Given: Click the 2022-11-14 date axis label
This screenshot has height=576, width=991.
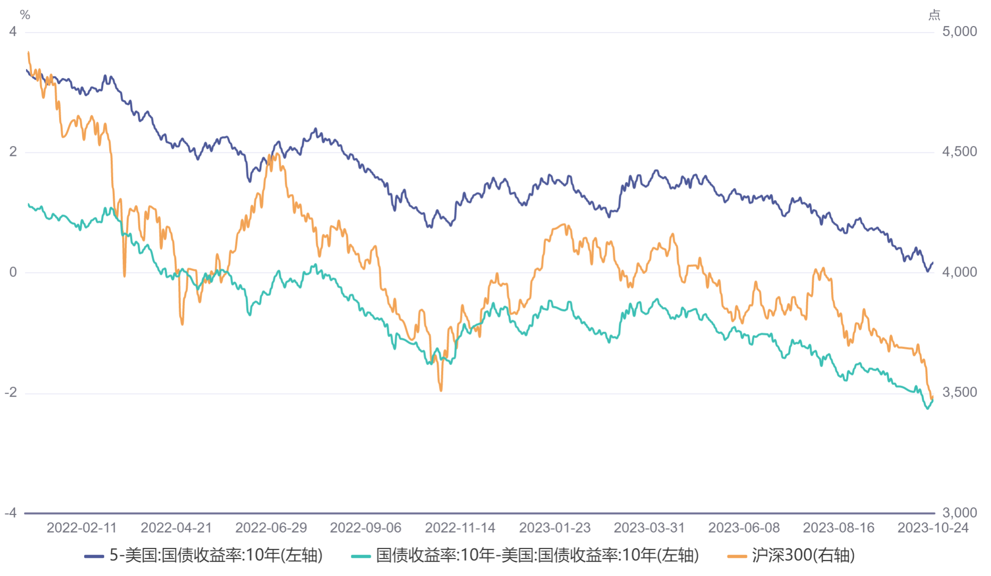Looking at the screenshot, I should pos(460,528).
